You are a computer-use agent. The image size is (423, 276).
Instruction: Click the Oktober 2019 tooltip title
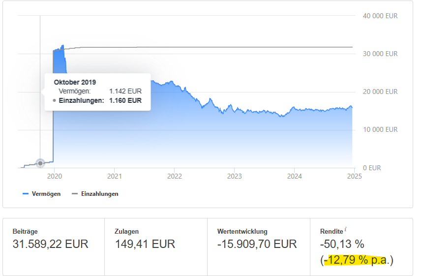coord(75,82)
